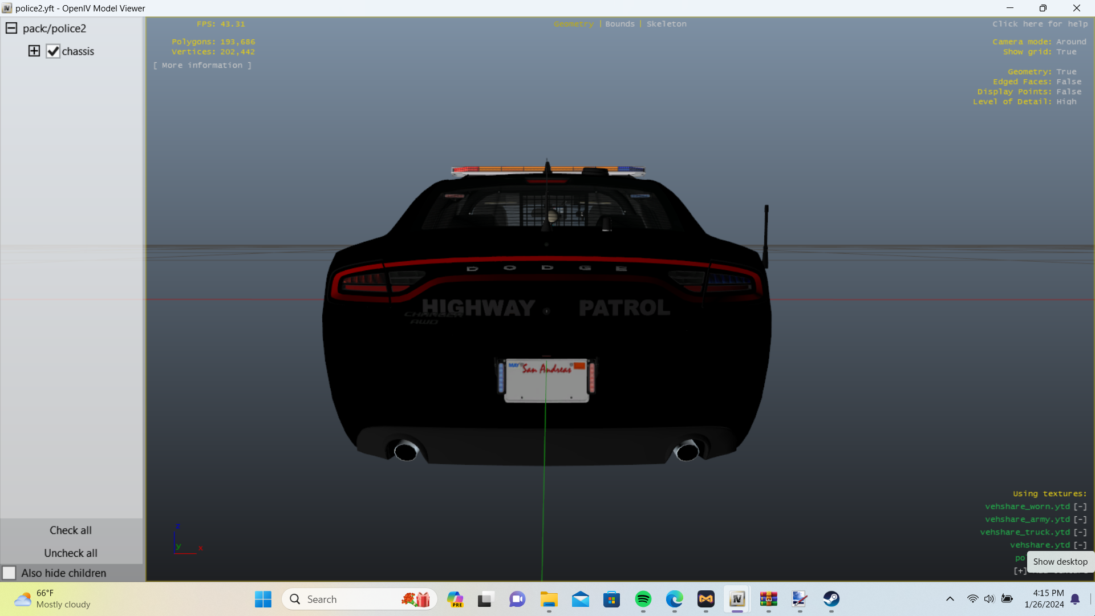Open Spotify from the taskbar

(643, 599)
